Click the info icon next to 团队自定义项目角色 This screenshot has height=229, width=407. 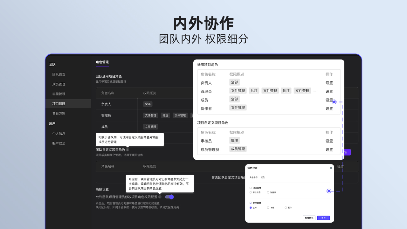(x=128, y=150)
